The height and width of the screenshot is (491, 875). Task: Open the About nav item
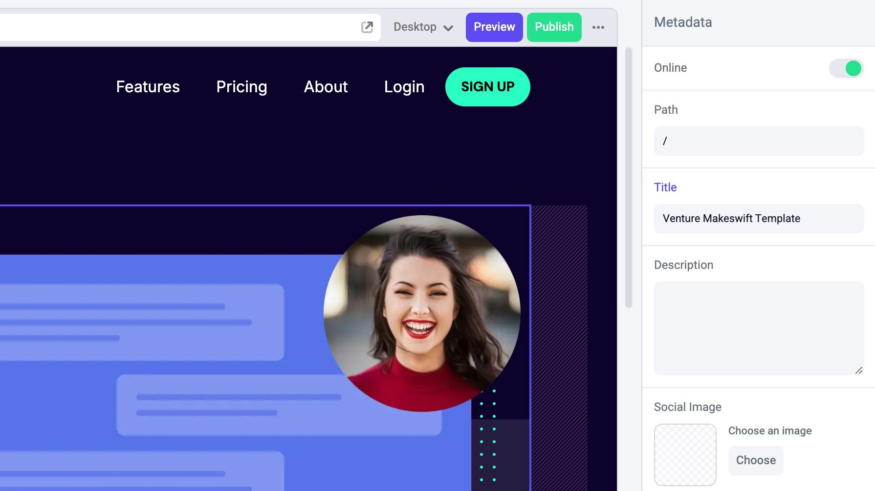pyautogui.click(x=326, y=87)
